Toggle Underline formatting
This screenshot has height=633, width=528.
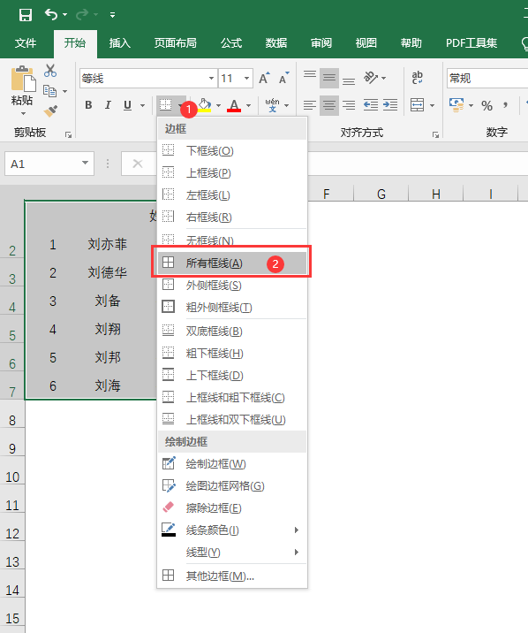pos(127,105)
